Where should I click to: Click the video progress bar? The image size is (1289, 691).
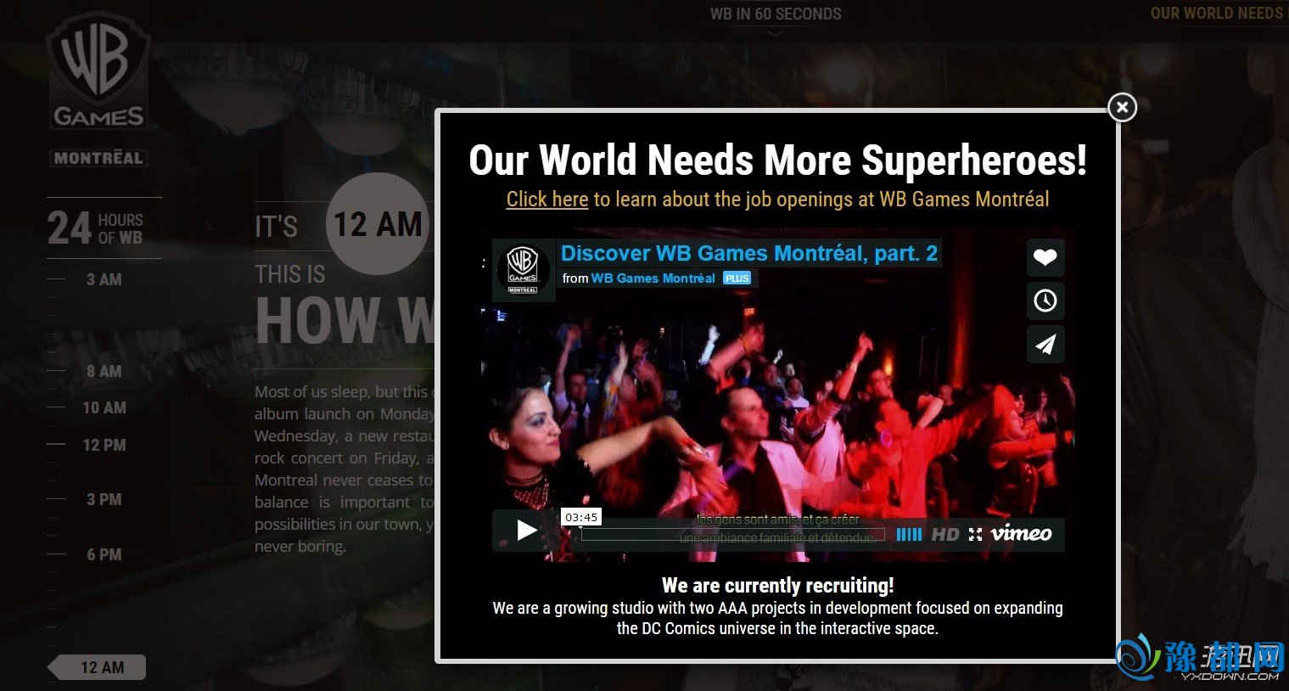[x=731, y=535]
